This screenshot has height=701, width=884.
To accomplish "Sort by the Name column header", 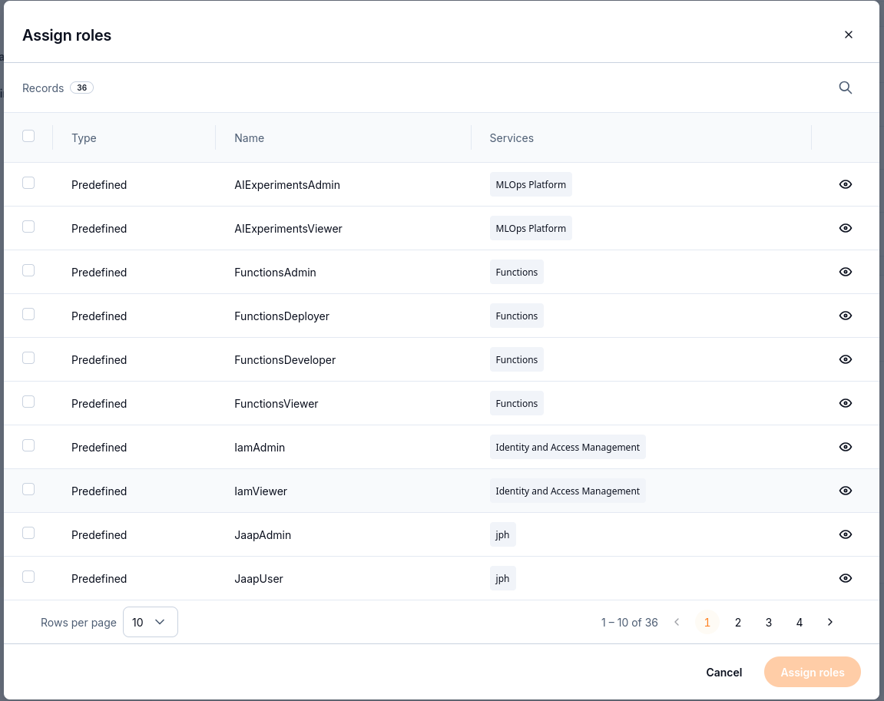I will click(249, 138).
